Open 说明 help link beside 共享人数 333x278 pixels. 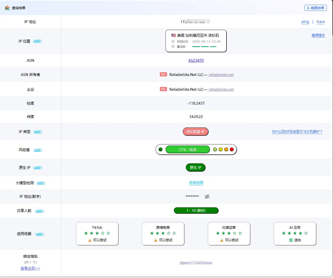click(x=40, y=211)
